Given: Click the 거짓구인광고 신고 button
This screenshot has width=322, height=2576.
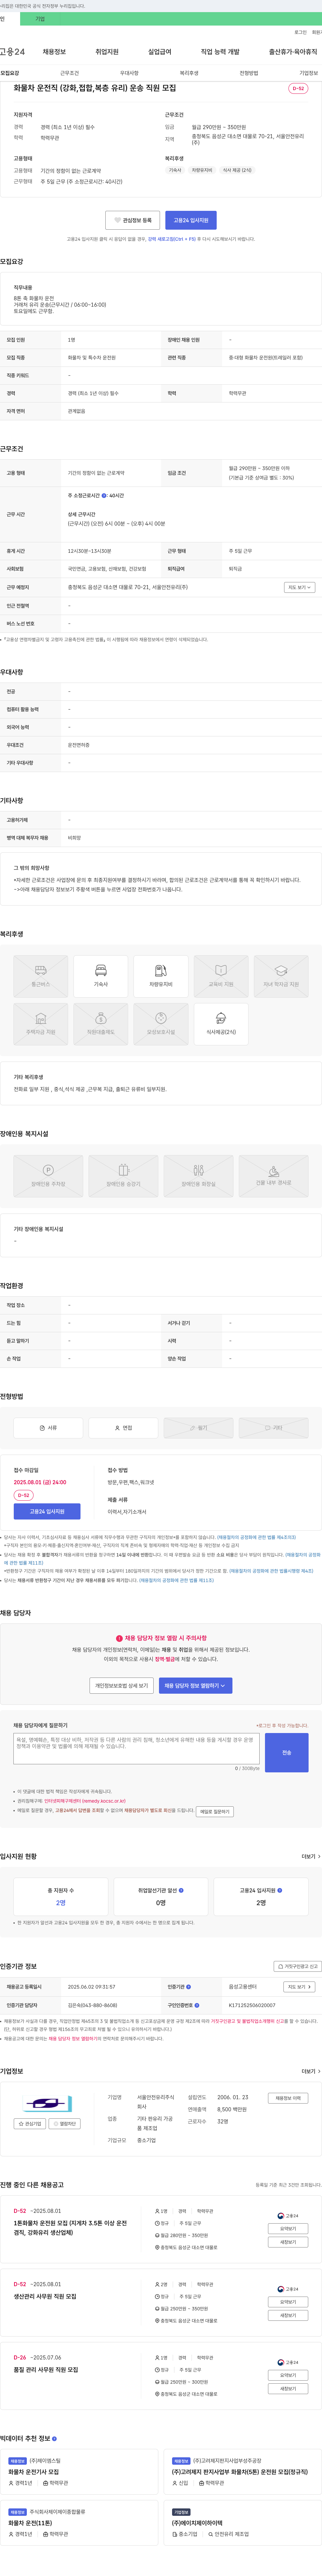Looking at the screenshot, I should (298, 1966).
